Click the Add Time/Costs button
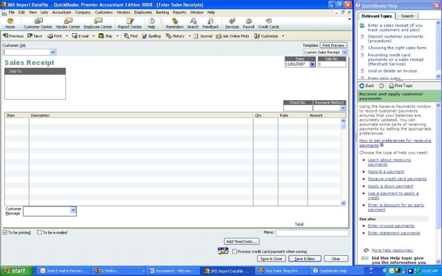Screen dimensions: 442x276 pyautogui.click(x=242, y=241)
